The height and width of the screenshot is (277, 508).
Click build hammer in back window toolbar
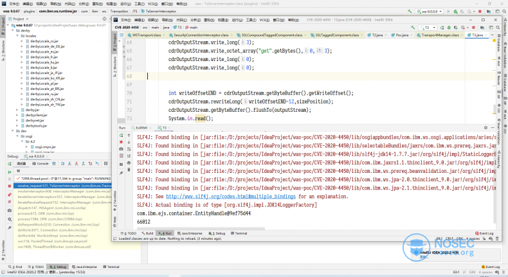pyautogui.click(x=410, y=12)
